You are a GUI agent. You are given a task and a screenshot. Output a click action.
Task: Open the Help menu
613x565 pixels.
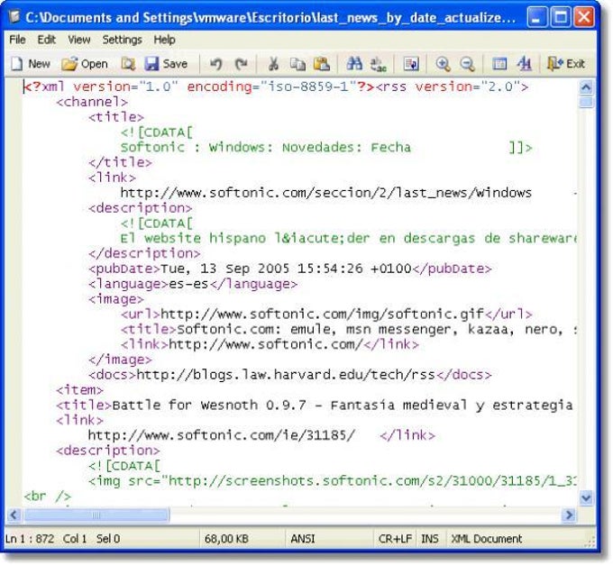164,40
